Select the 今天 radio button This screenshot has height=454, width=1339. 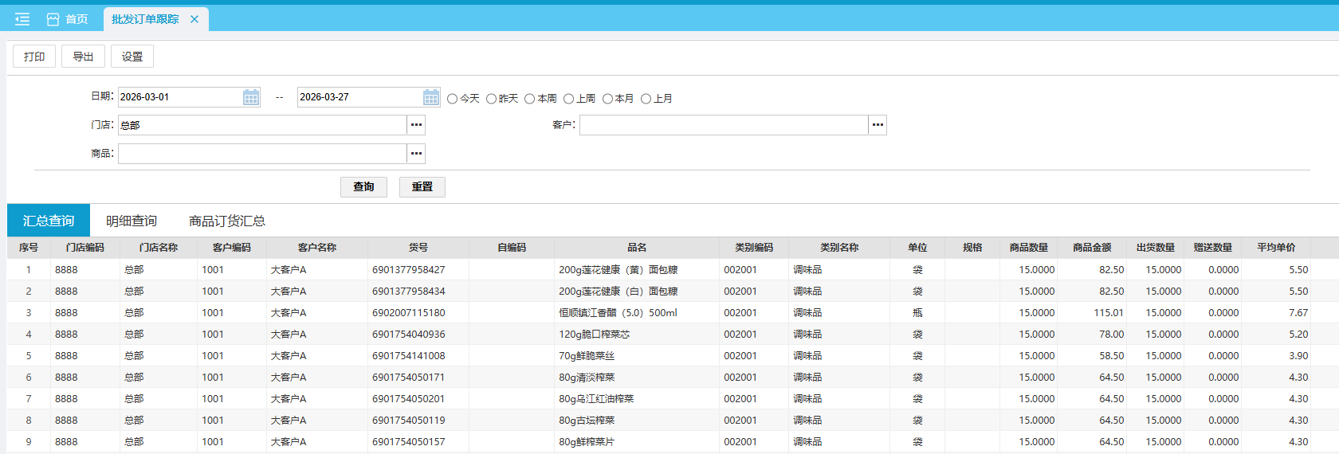tap(453, 99)
